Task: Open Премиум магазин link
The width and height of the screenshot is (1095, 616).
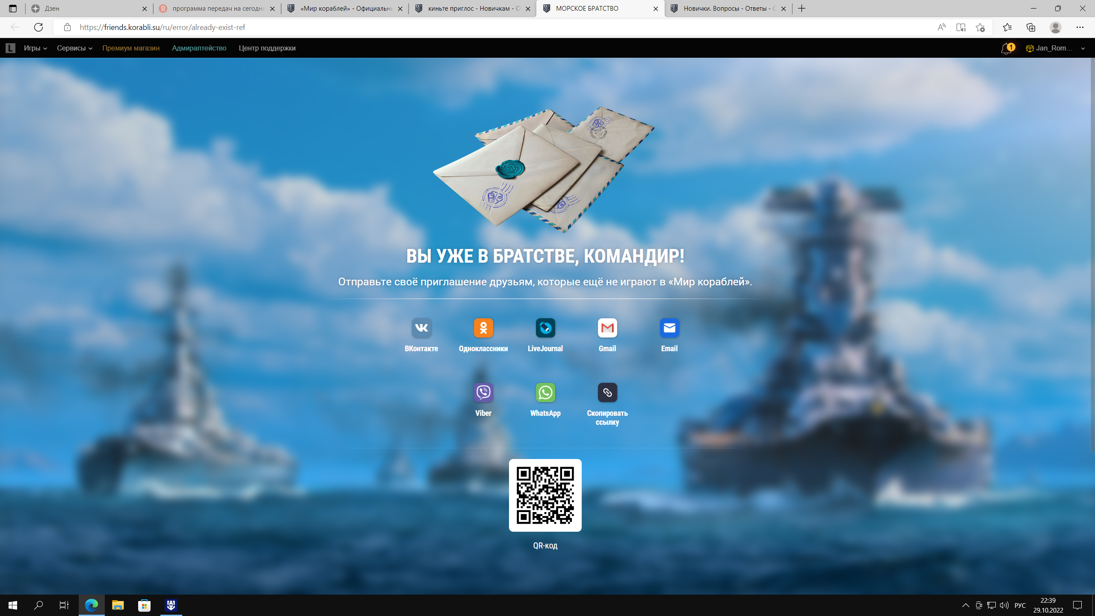Action: tap(131, 48)
